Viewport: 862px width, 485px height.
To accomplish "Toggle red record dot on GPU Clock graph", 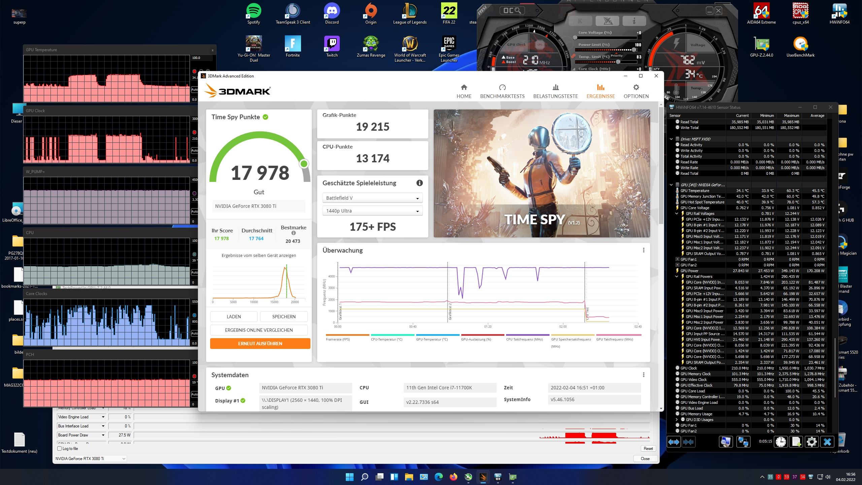I will (x=194, y=132).
